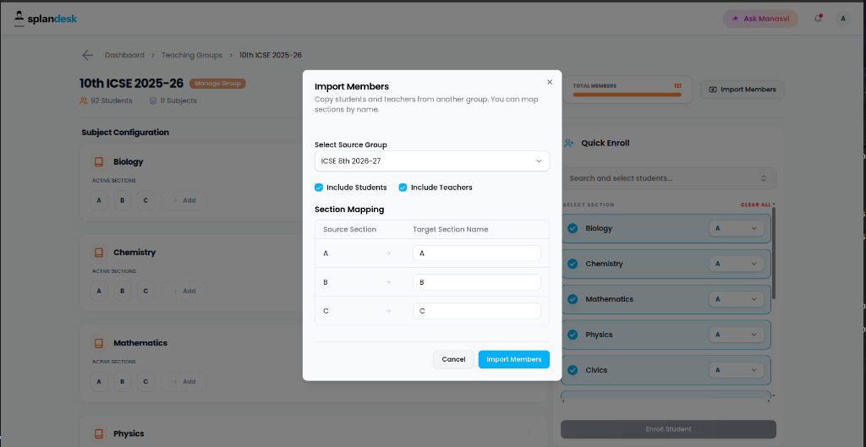The height and width of the screenshot is (447, 866).
Task: Navigate to the Dashboard breadcrumb
Action: (x=125, y=55)
